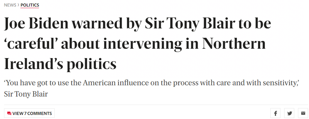Share the article via email envelope icon
The width and height of the screenshot is (309, 119).
coord(303,113)
